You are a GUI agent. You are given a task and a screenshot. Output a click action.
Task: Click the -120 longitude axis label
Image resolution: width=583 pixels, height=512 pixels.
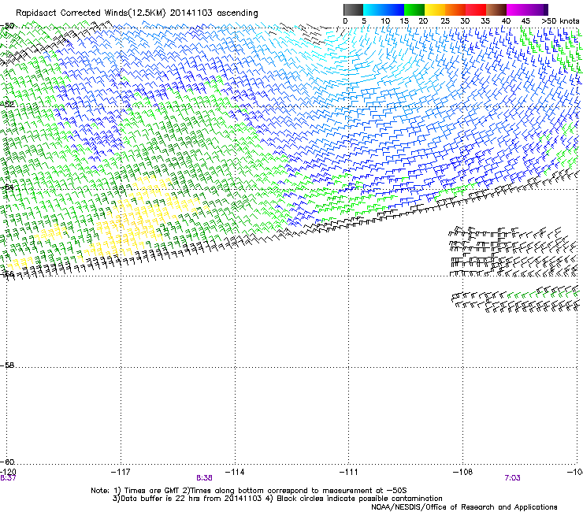pyautogui.click(x=8, y=472)
